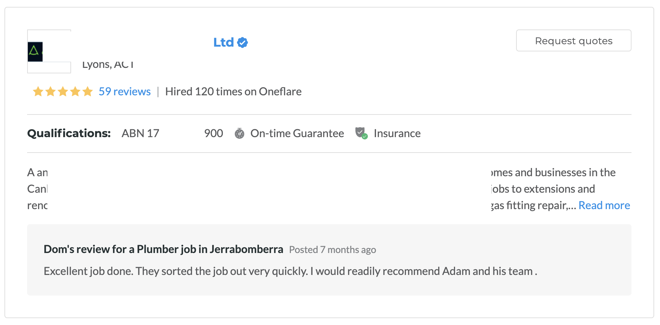Click the middle gold rating star

coord(63,92)
